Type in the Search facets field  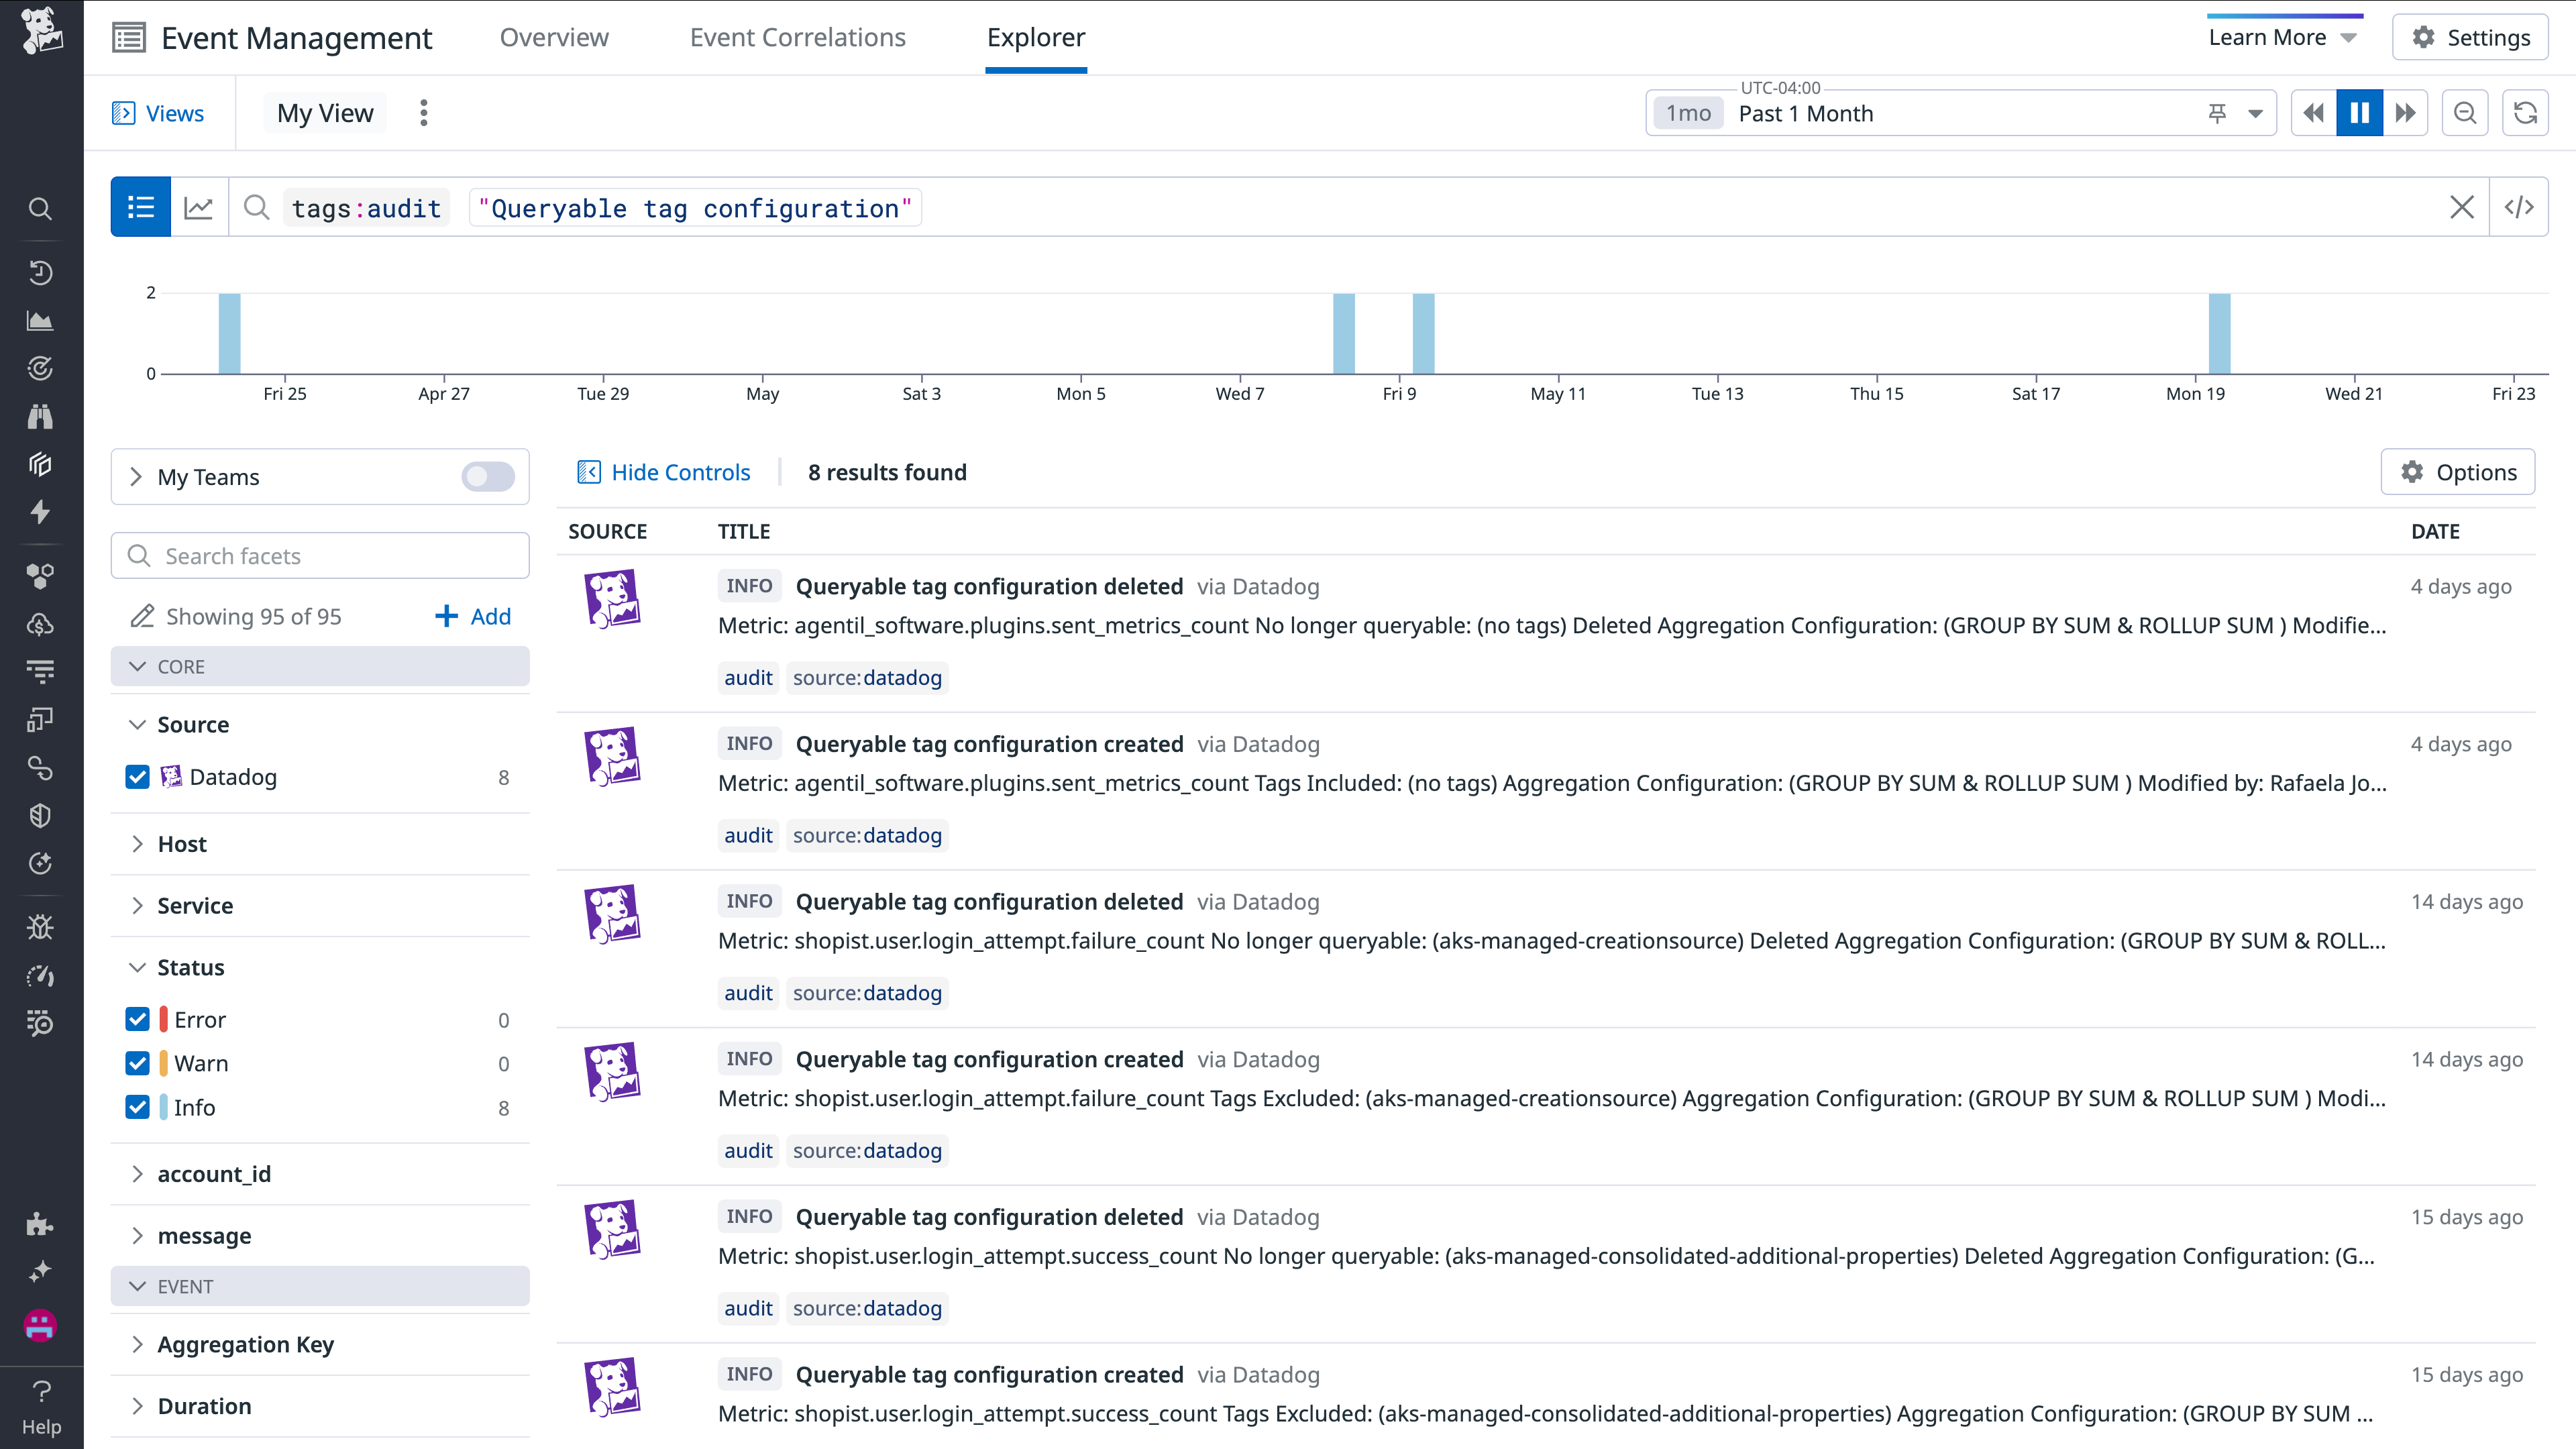point(320,555)
